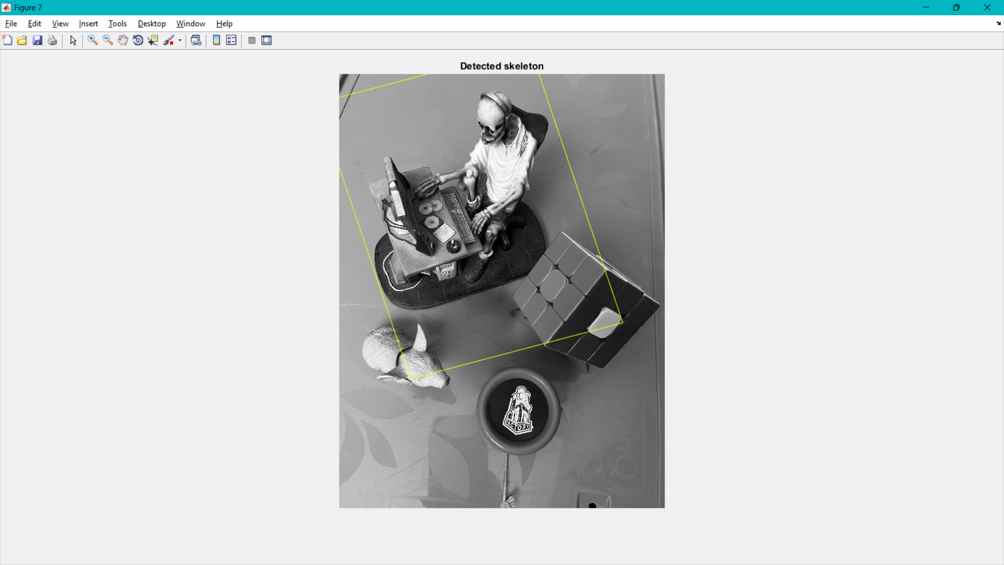
Task: Click the dock figure arrow at right
Action: 998,24
